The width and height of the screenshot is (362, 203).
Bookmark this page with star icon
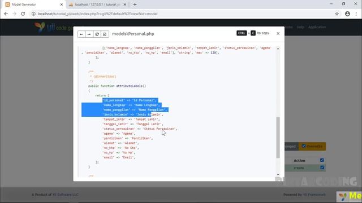point(337,14)
